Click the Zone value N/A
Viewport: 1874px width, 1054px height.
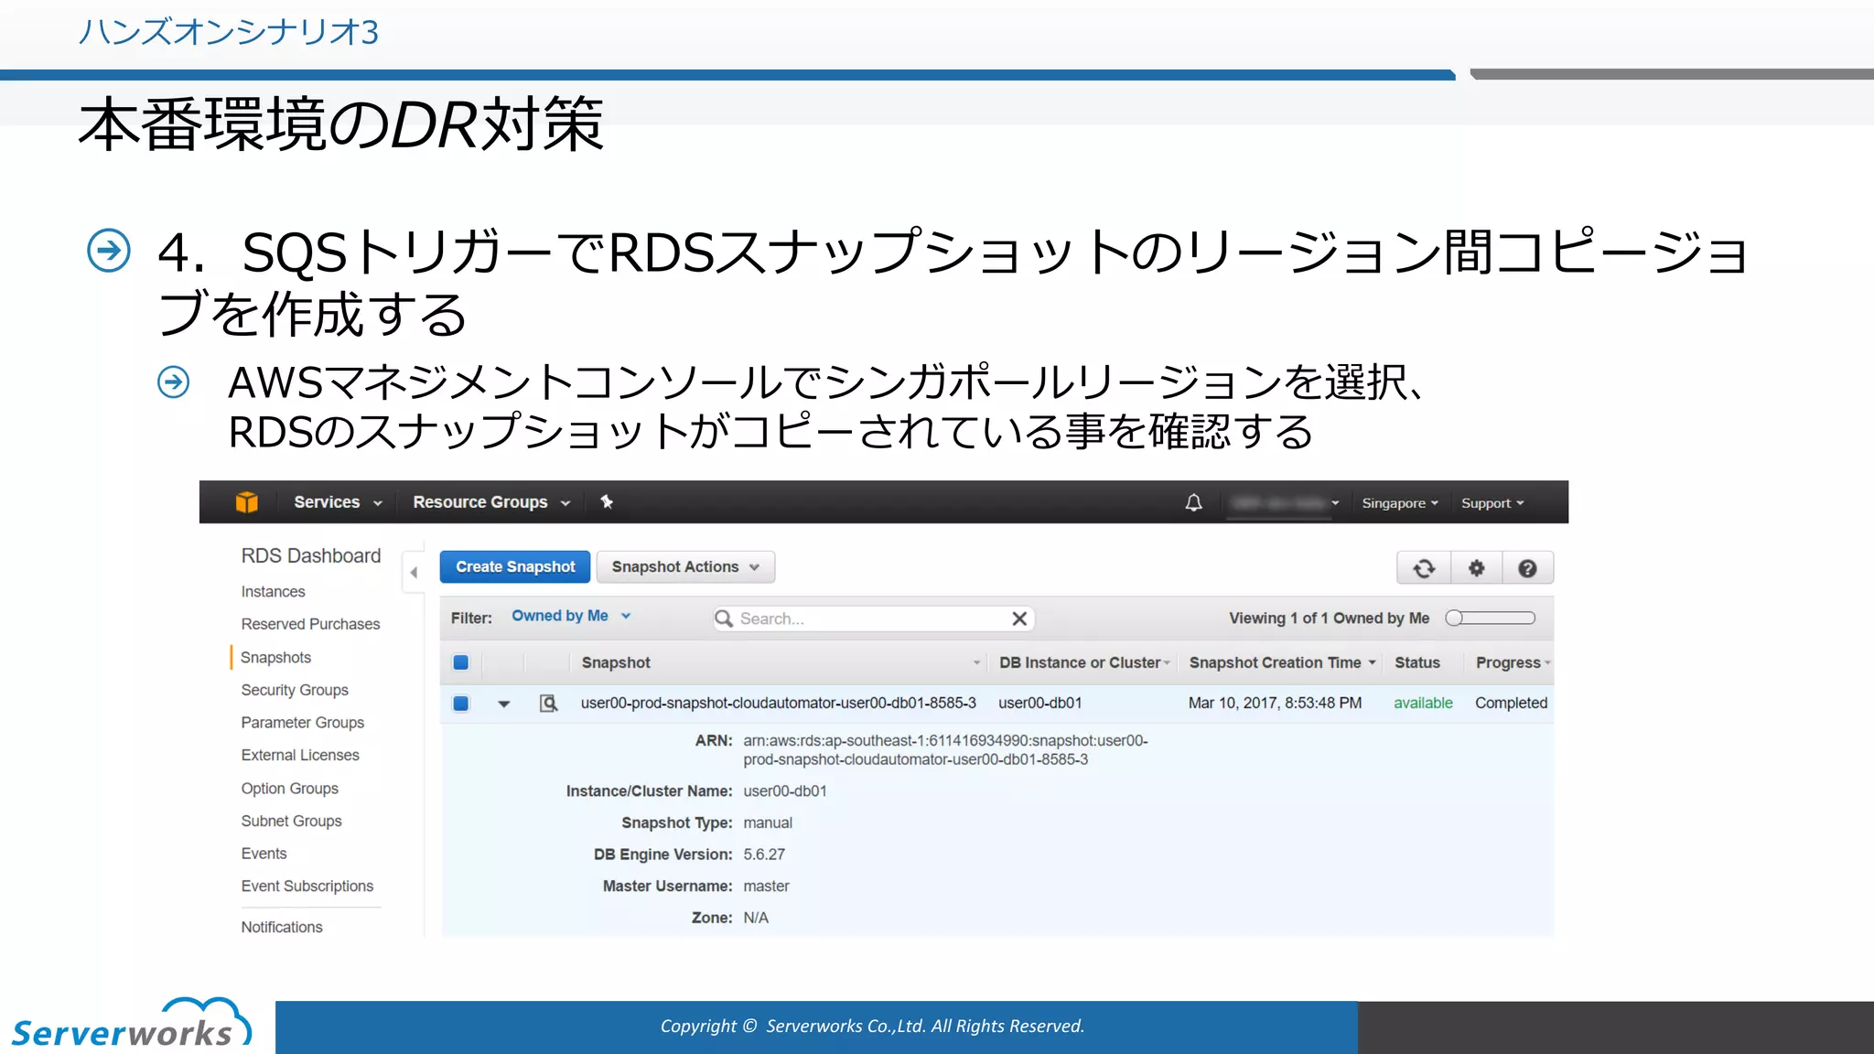click(x=756, y=918)
